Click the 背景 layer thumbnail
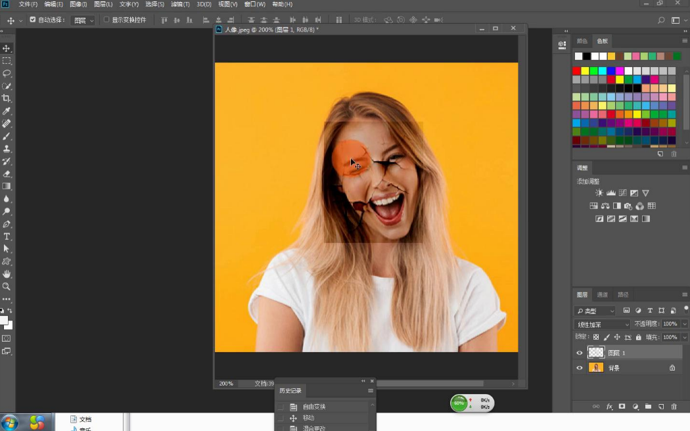 tap(596, 368)
